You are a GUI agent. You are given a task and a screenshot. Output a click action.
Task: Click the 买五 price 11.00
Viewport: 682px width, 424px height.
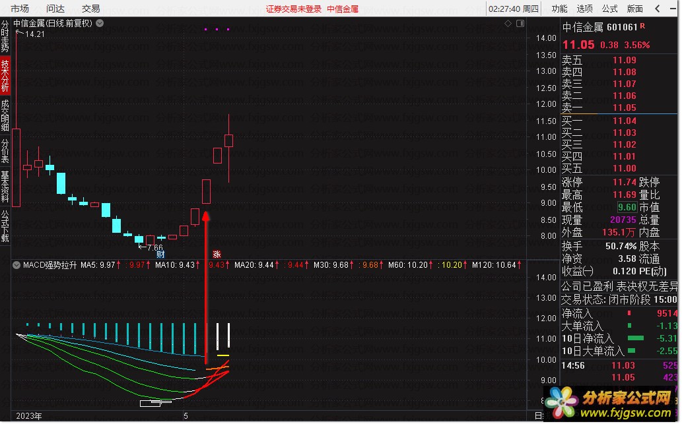pos(625,168)
